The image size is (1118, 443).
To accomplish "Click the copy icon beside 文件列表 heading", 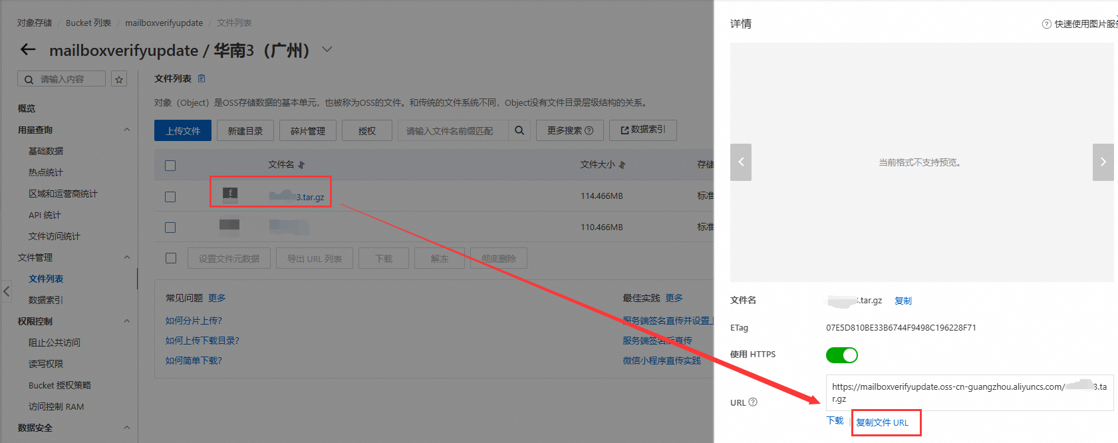I will pyautogui.click(x=202, y=78).
